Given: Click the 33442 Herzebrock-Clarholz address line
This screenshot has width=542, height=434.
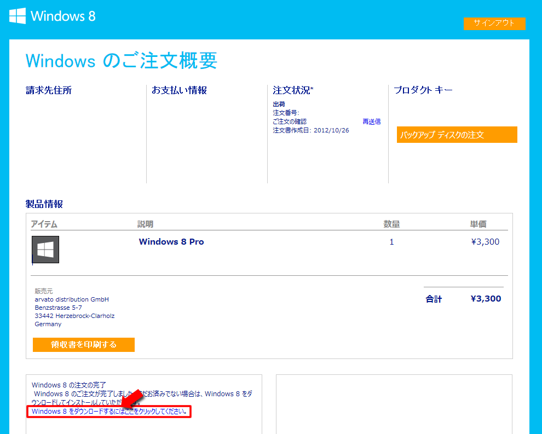Looking at the screenshot, I should (x=74, y=316).
